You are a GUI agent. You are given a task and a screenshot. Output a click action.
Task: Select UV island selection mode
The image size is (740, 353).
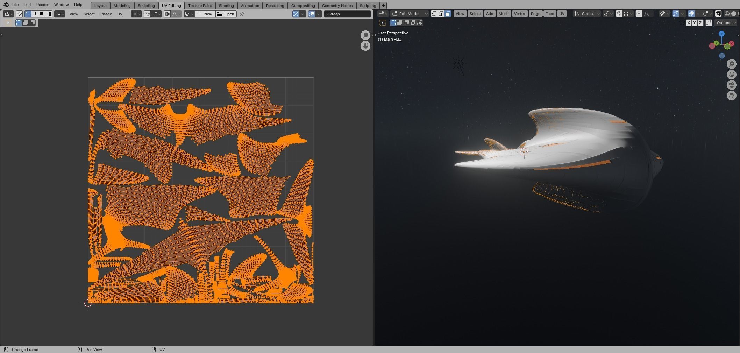point(49,14)
